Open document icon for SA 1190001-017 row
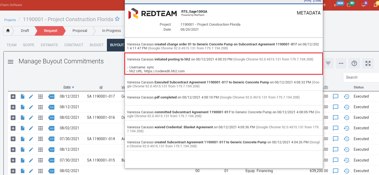The height and width of the screenshot is (175, 379). [x=23, y=97]
